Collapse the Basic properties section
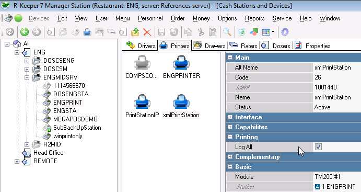Image resolution: width=361 pixels, height=192 pixels. pyautogui.click(x=230, y=167)
